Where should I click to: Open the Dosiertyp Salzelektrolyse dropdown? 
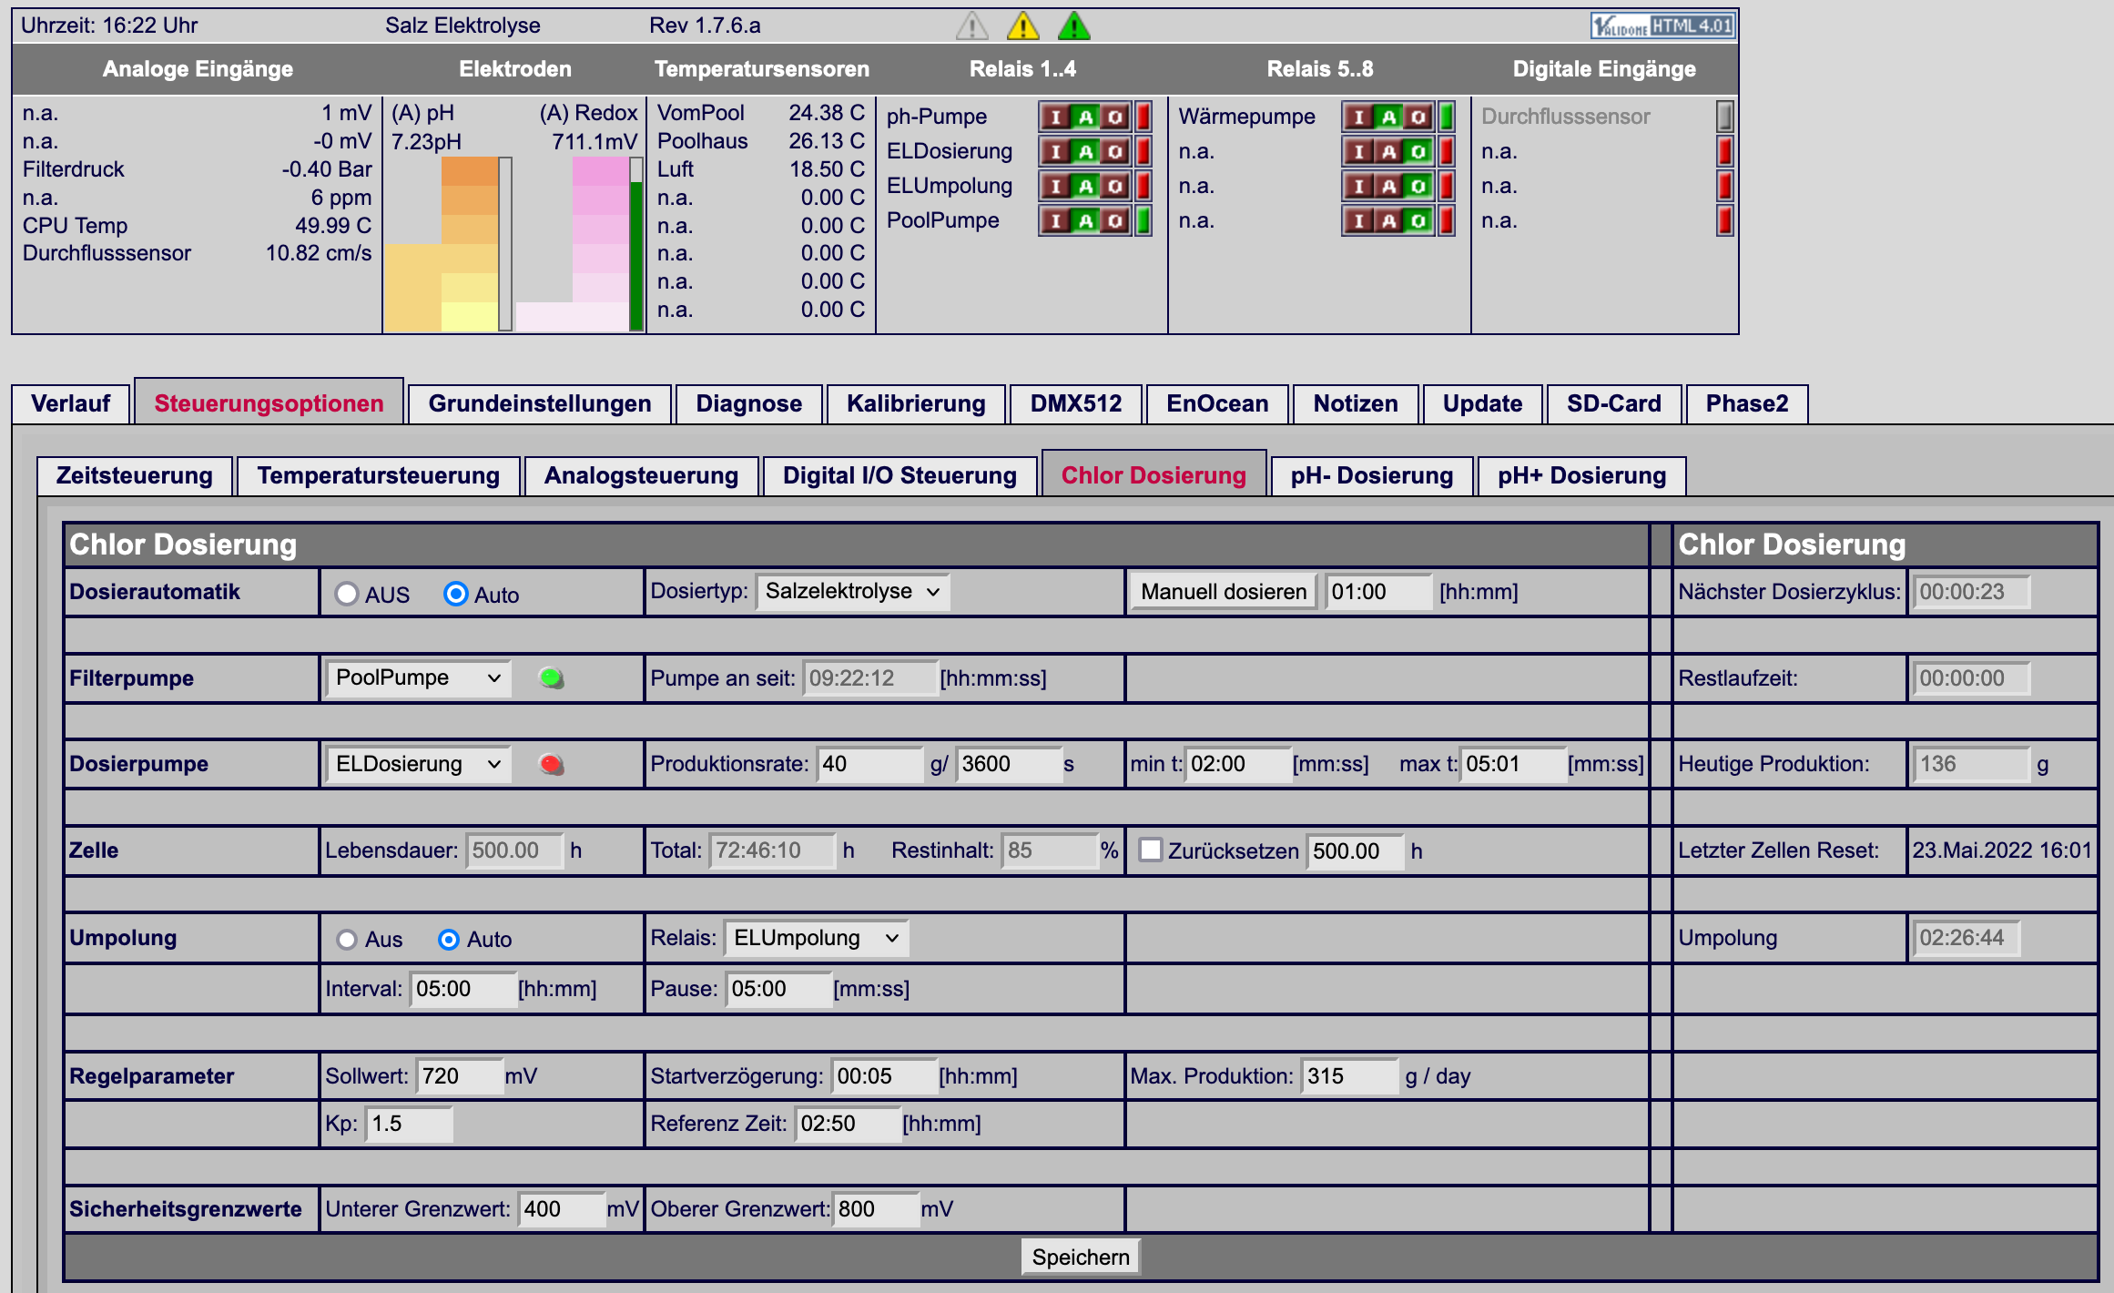(852, 591)
